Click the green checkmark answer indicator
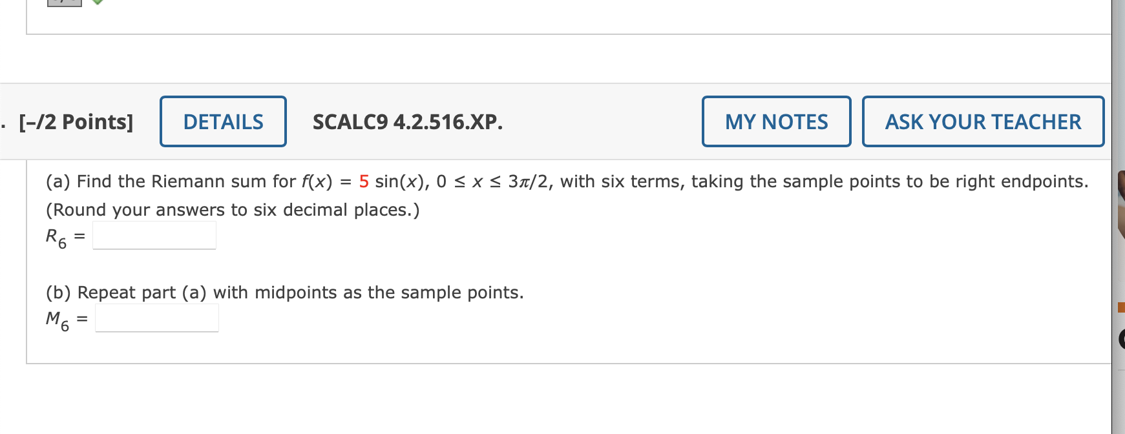Screen dimensions: 1125x434 click(98, 3)
